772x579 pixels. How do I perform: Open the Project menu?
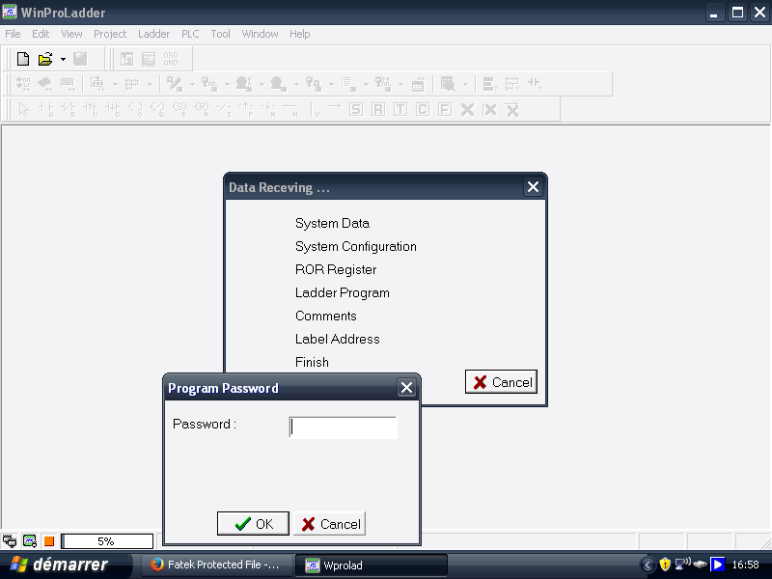110,34
